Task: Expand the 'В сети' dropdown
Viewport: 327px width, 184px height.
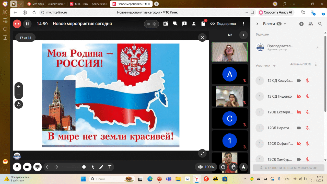Action: [285, 24]
